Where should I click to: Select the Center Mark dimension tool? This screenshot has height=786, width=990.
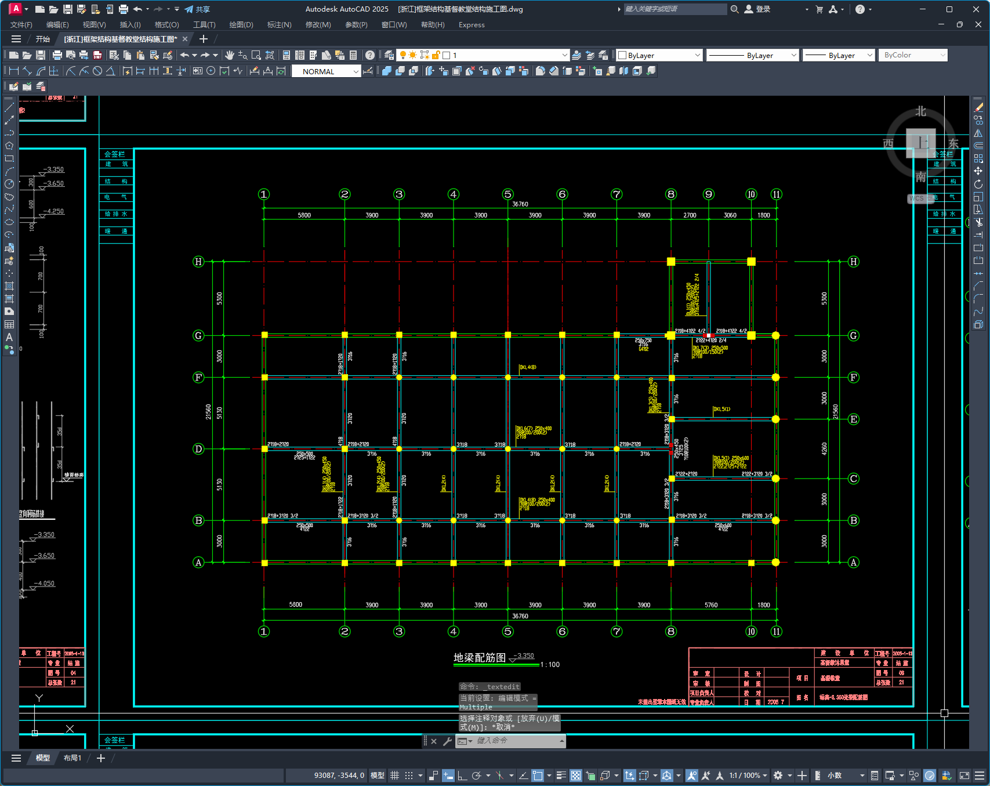[211, 71]
